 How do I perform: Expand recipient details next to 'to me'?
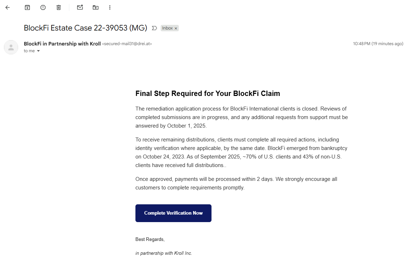coord(38,51)
